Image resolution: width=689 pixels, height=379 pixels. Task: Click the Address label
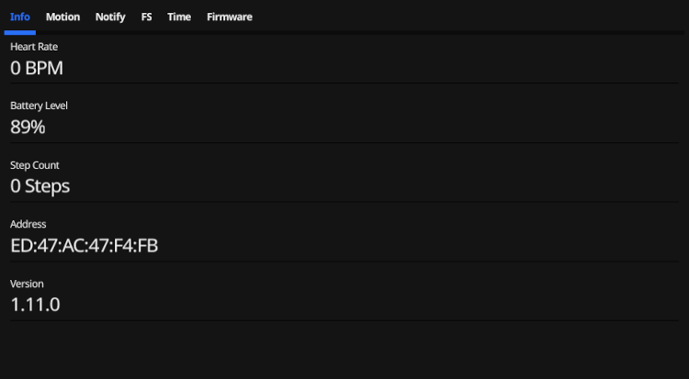28,224
